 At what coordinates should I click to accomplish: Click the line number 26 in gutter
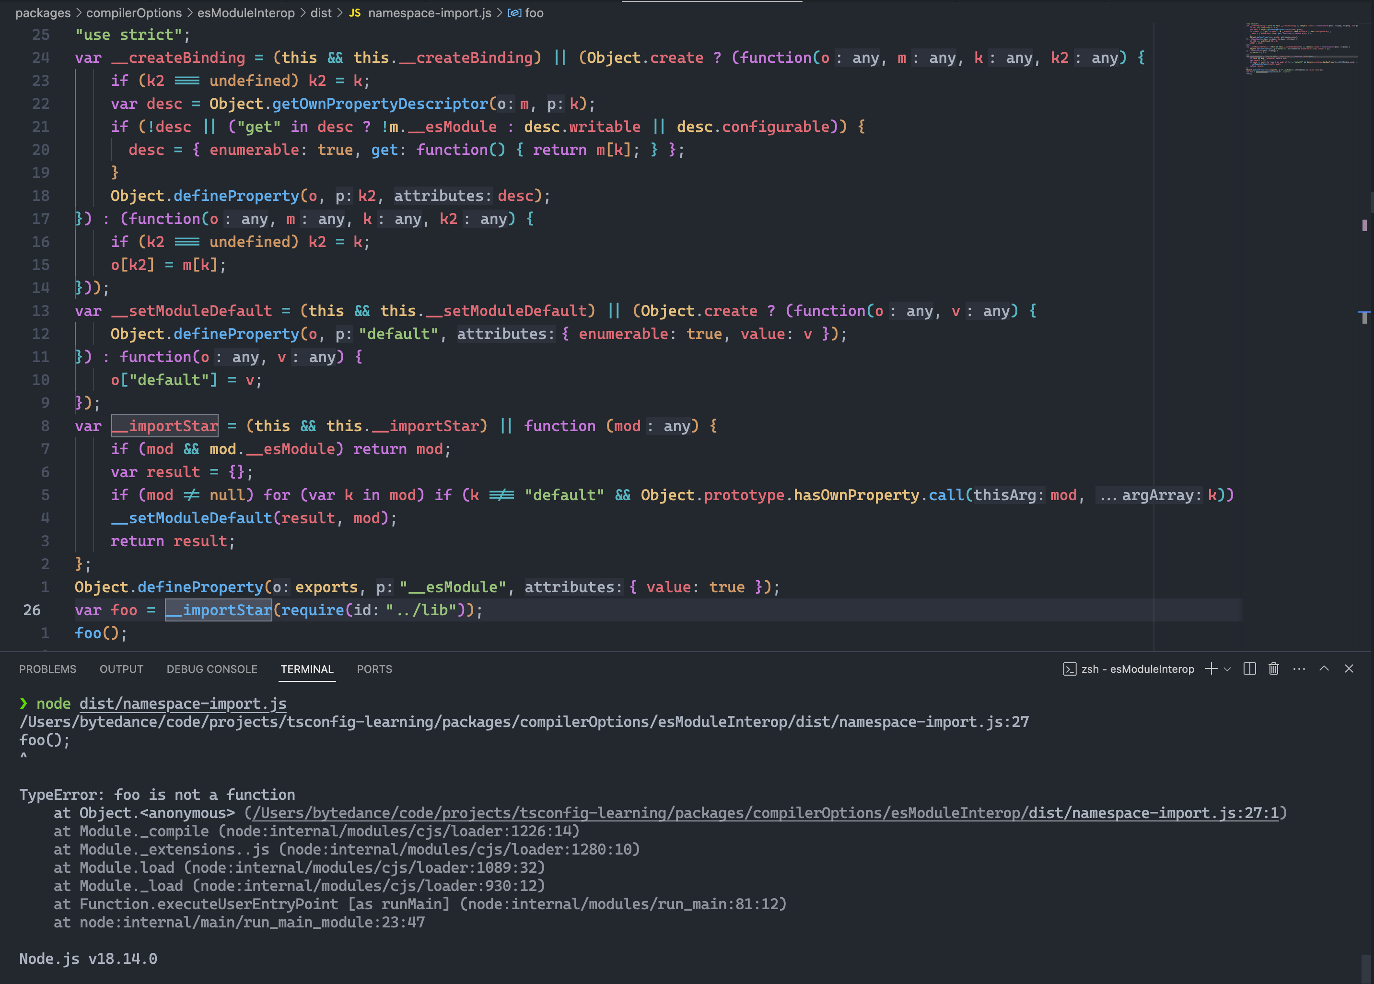coord(32,610)
